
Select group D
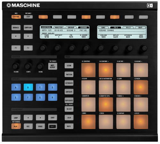coord(52,87)
